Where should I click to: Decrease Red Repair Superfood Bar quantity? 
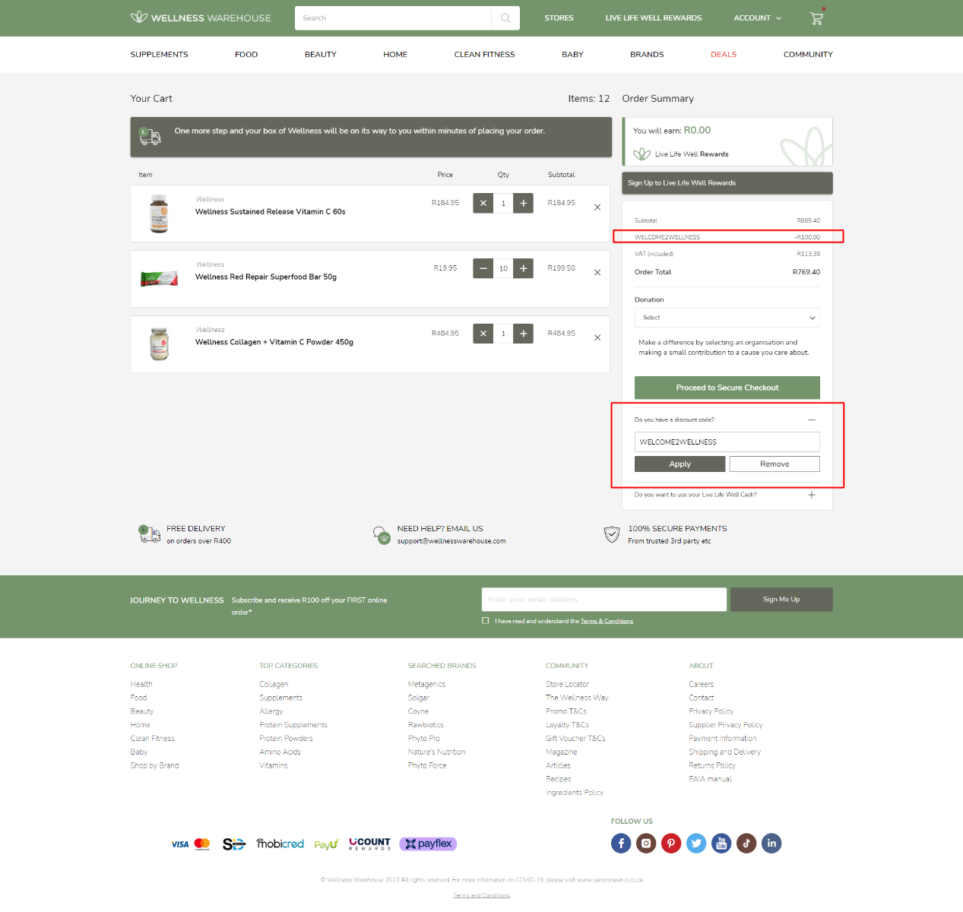pyautogui.click(x=483, y=268)
